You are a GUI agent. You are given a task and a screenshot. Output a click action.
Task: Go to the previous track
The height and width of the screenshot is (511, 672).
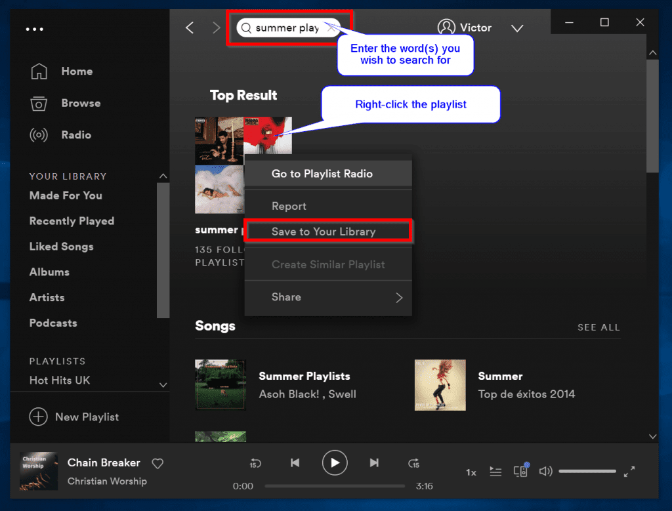tap(295, 462)
